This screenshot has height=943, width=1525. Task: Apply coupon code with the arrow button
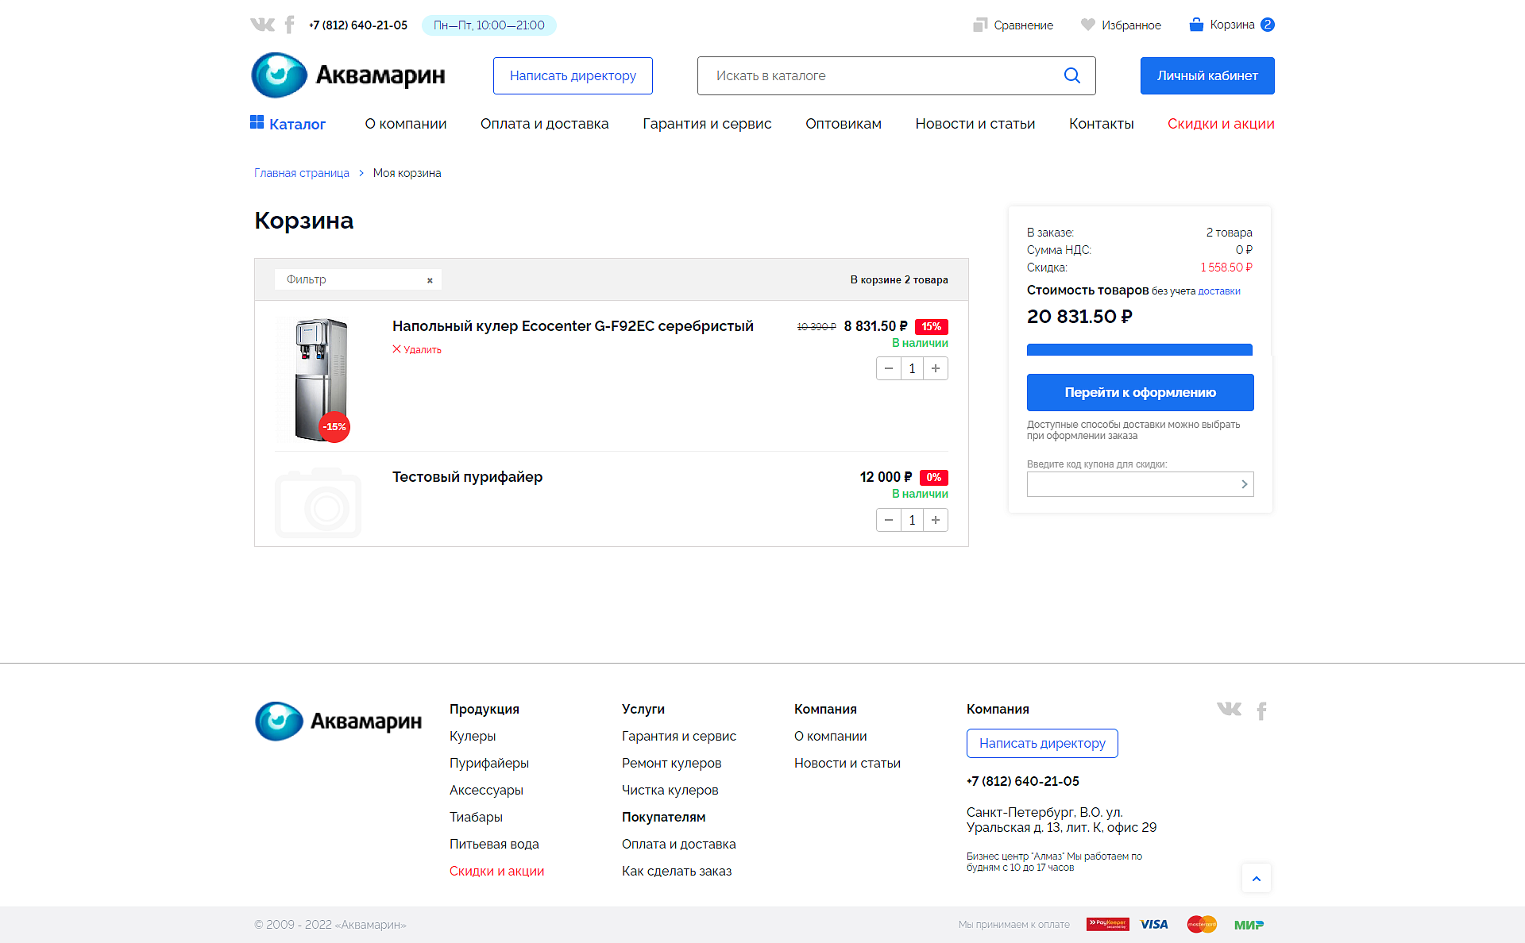coord(1244,484)
